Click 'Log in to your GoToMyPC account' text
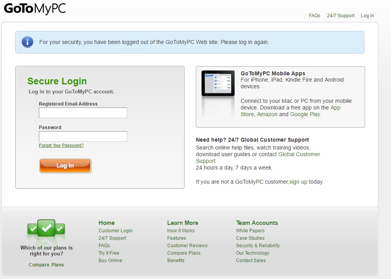 (71, 91)
